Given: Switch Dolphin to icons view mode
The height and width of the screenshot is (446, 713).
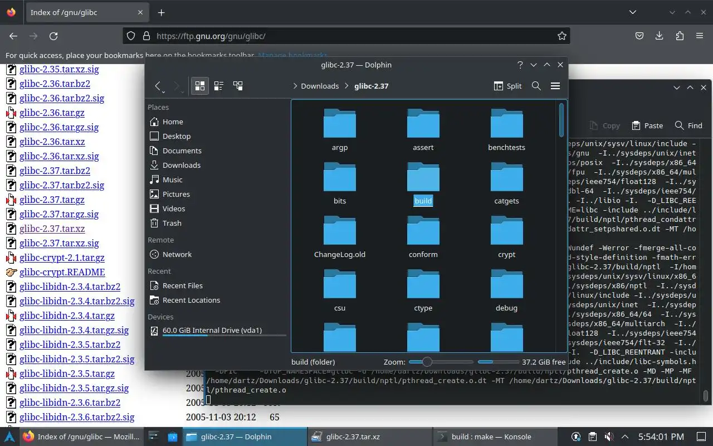Looking at the screenshot, I should click(x=200, y=86).
